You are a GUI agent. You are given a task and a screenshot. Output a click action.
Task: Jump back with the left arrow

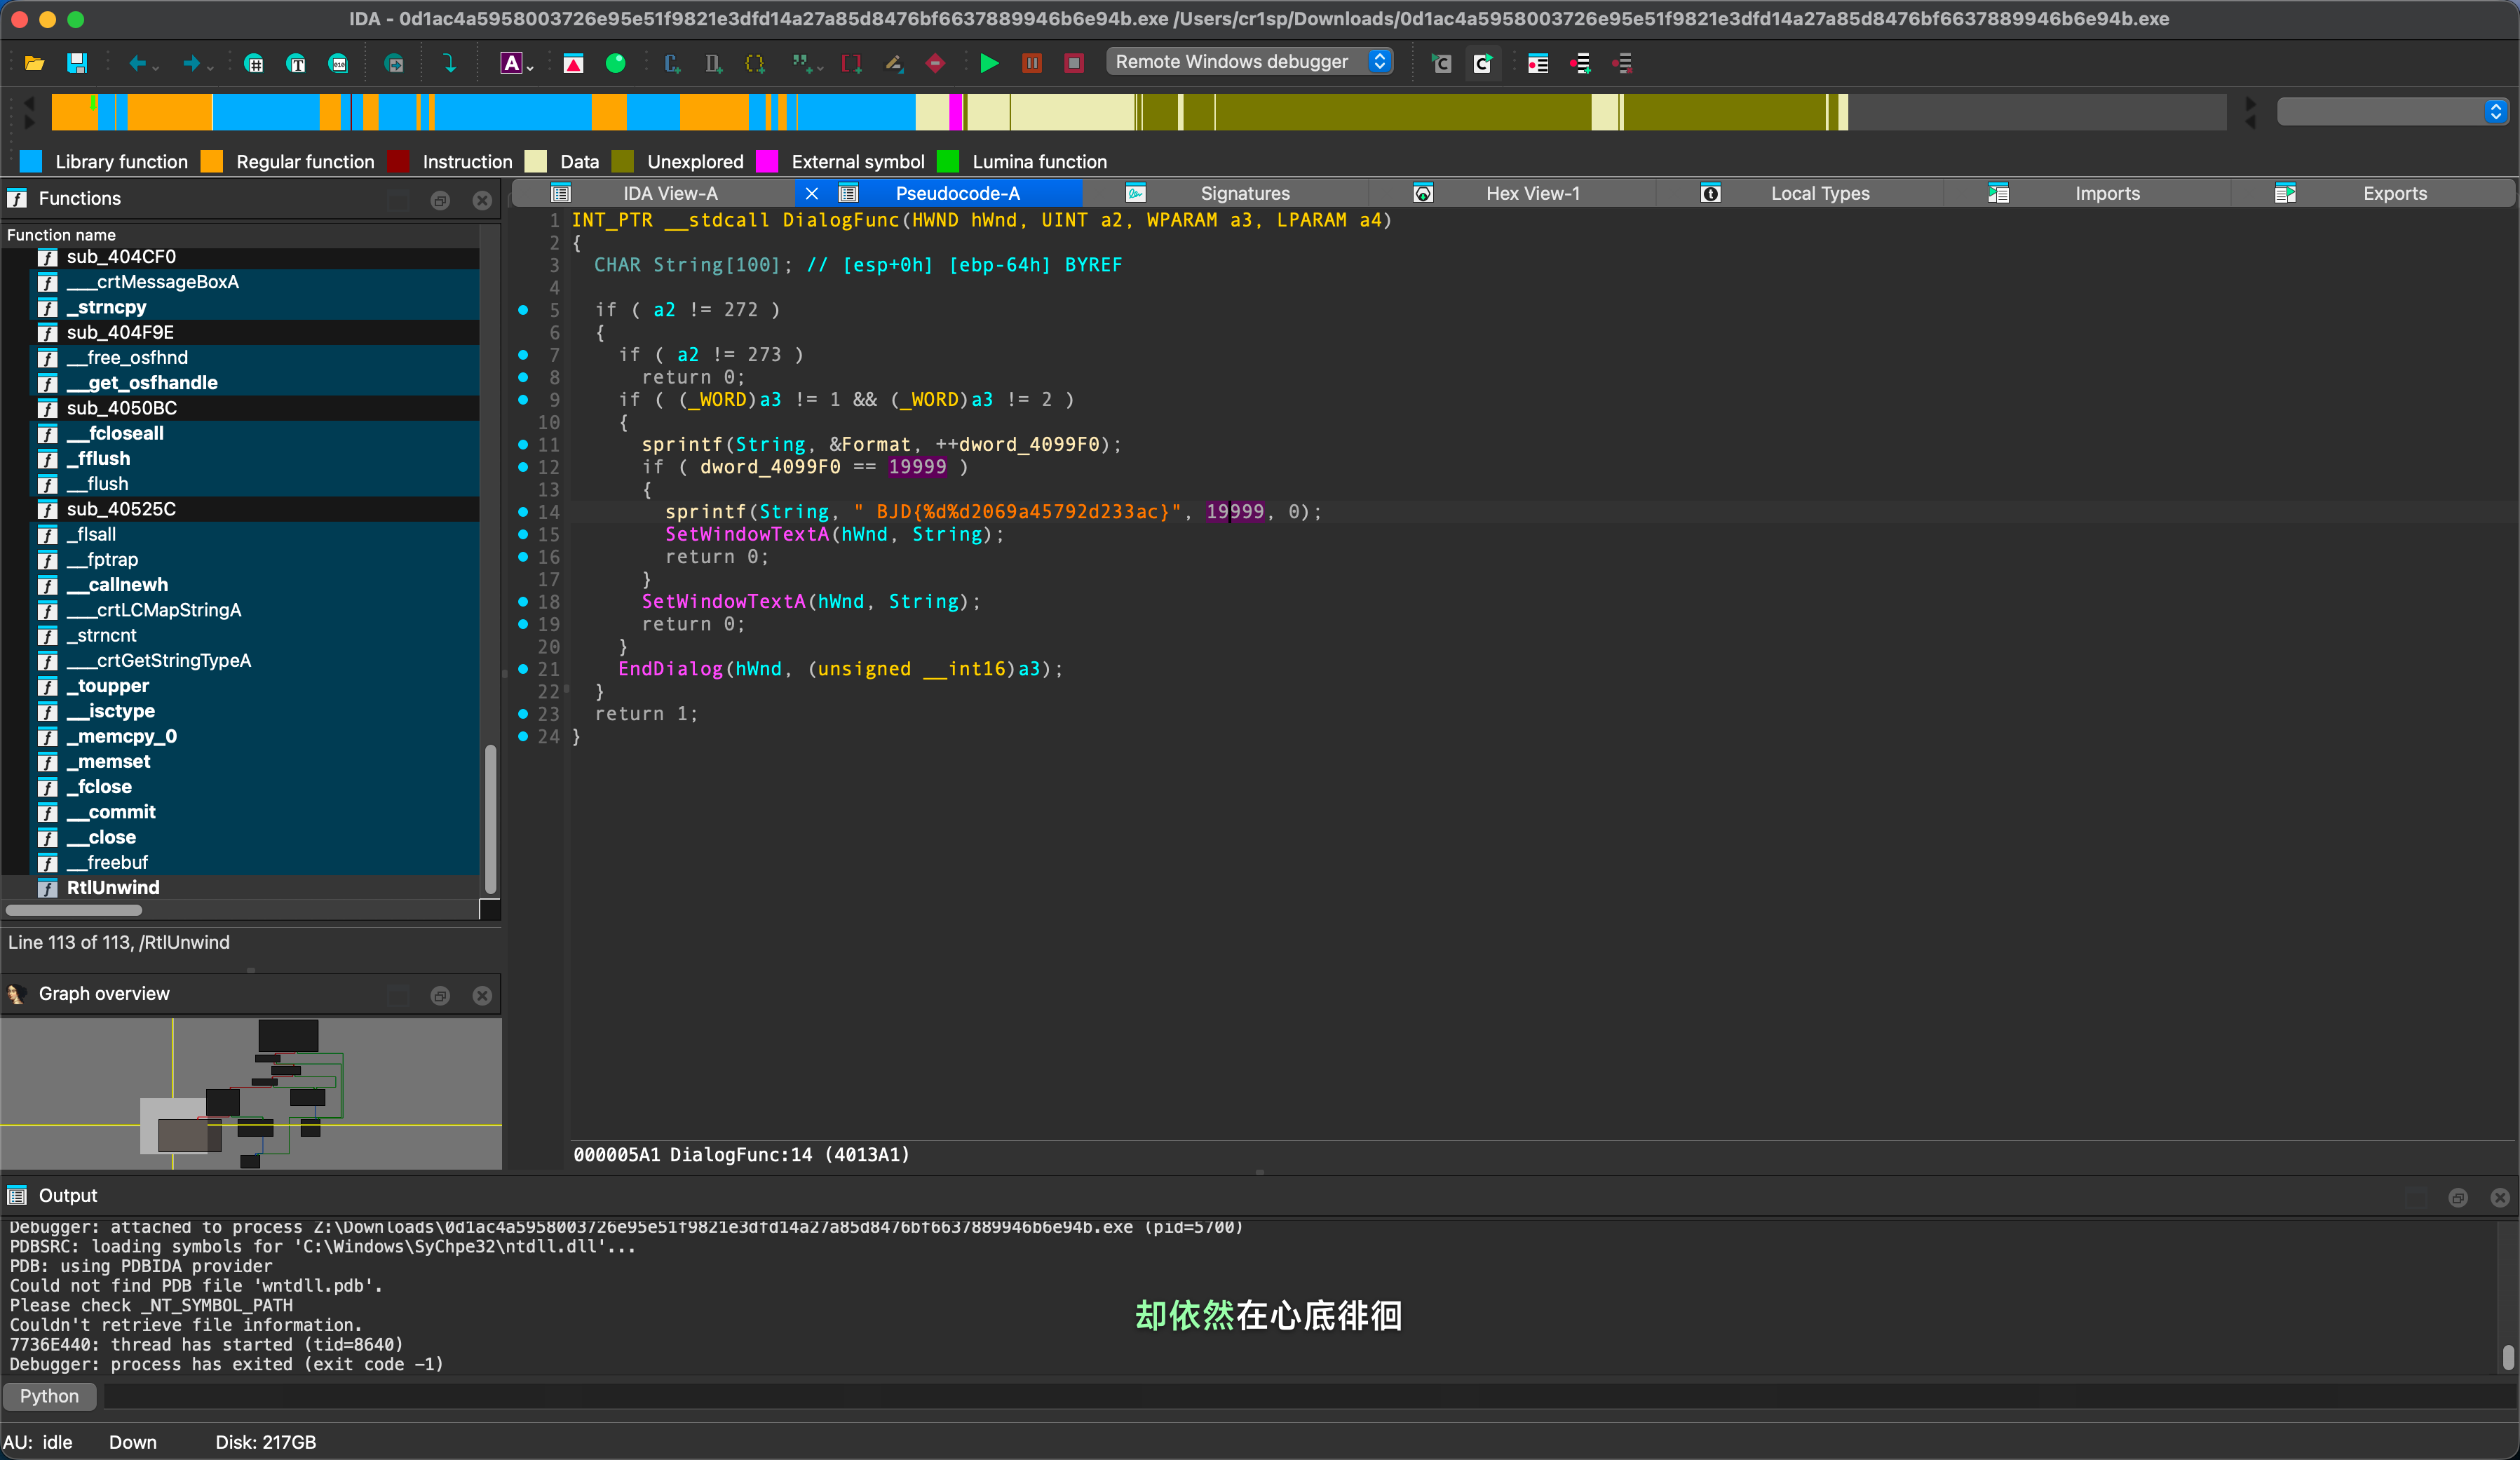click(137, 63)
